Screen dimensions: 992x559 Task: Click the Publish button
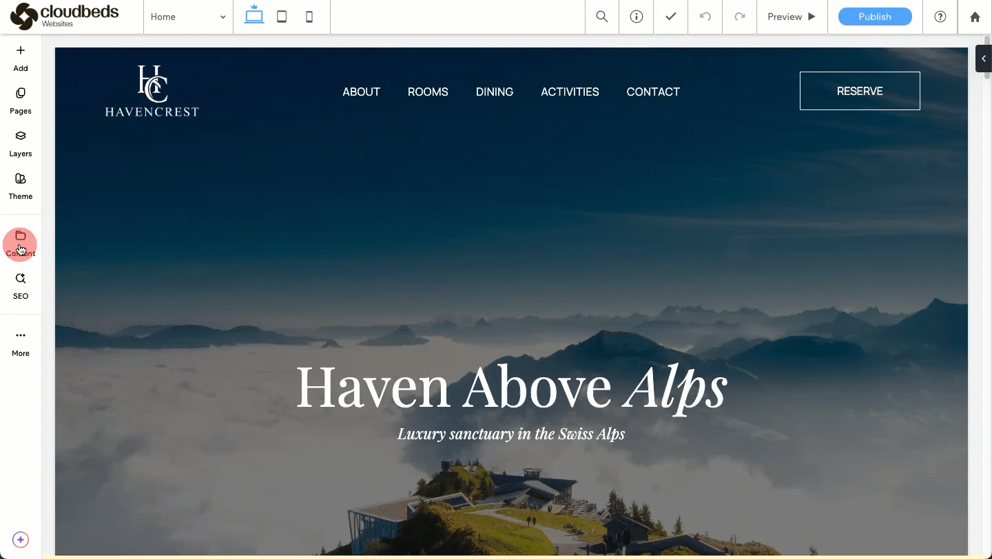point(875,17)
